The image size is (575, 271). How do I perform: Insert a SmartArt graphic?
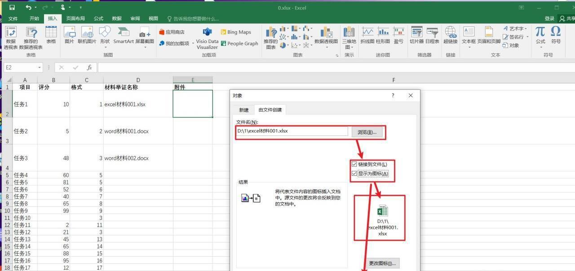pyautogui.click(x=124, y=35)
